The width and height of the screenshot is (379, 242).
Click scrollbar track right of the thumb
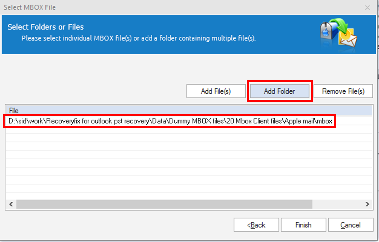click(x=338, y=204)
